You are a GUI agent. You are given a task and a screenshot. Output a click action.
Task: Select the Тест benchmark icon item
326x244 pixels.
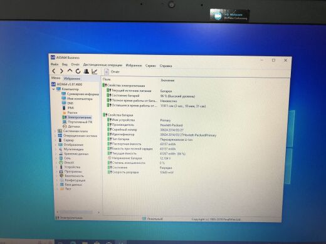(65, 189)
